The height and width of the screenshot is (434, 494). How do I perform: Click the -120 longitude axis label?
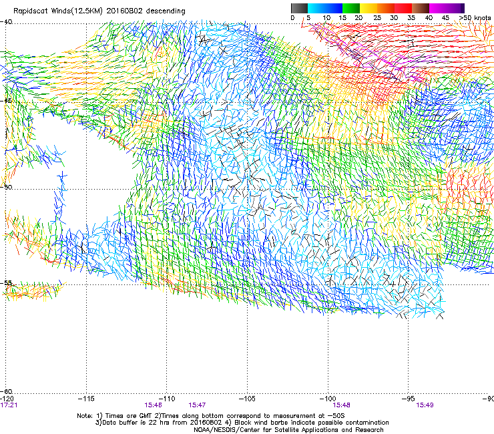point(6,399)
